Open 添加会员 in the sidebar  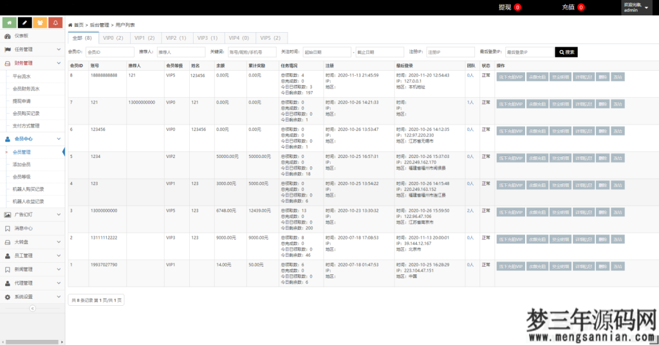click(x=21, y=164)
